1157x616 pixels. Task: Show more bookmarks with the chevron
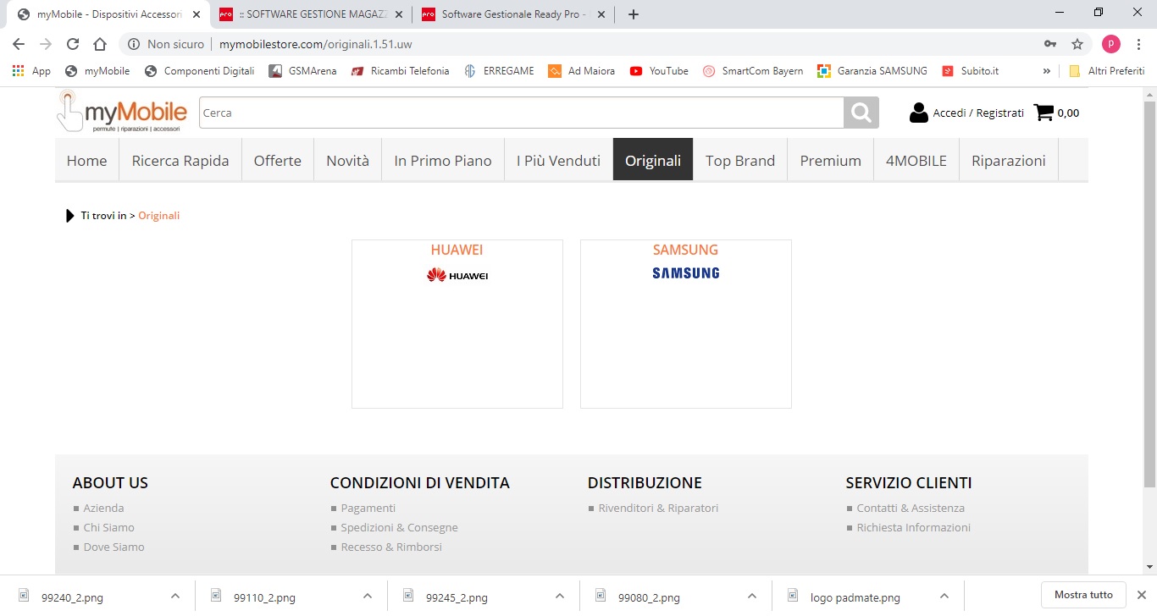pyautogui.click(x=1046, y=71)
